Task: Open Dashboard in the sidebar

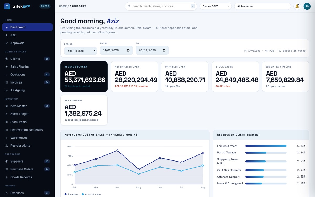Action: tap(27, 27)
